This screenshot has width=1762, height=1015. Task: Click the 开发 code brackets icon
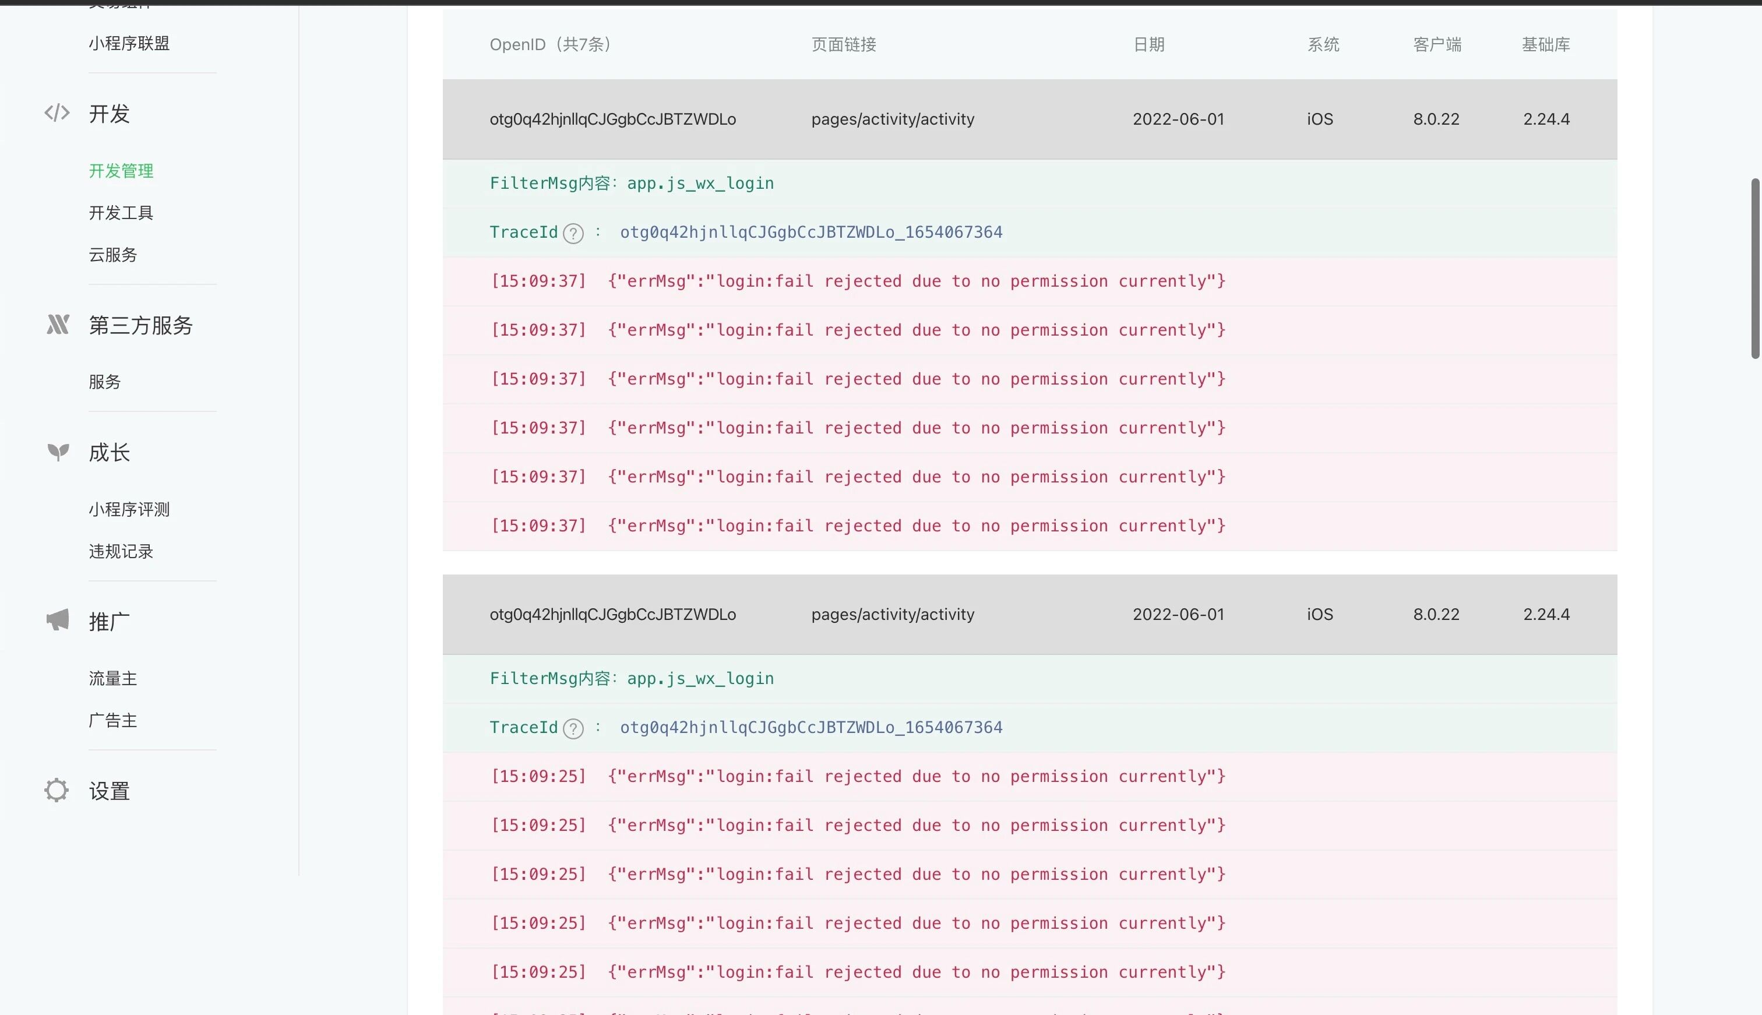click(x=57, y=113)
